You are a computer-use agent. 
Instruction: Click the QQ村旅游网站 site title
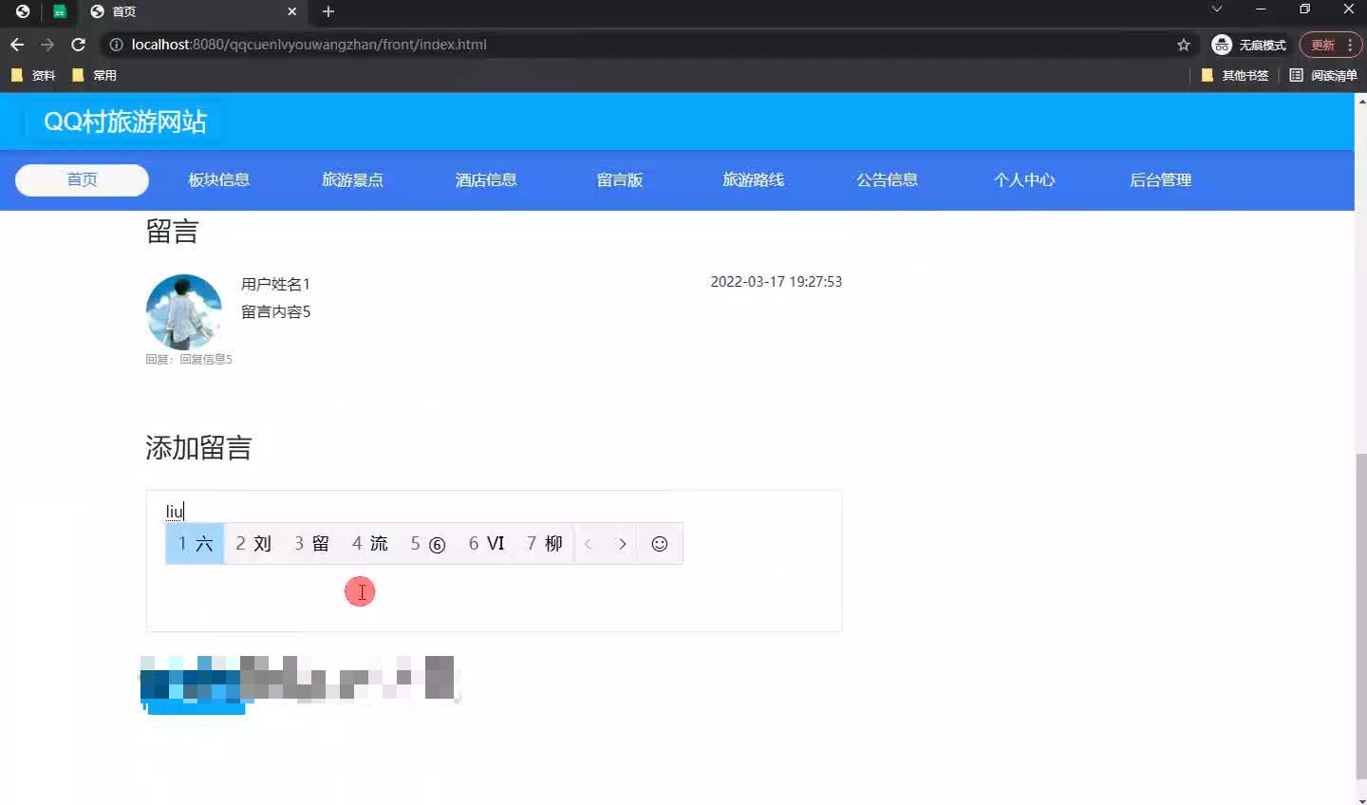(x=125, y=122)
